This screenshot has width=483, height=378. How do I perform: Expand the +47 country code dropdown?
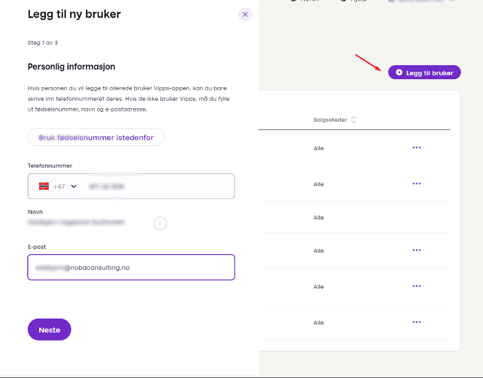tap(74, 187)
